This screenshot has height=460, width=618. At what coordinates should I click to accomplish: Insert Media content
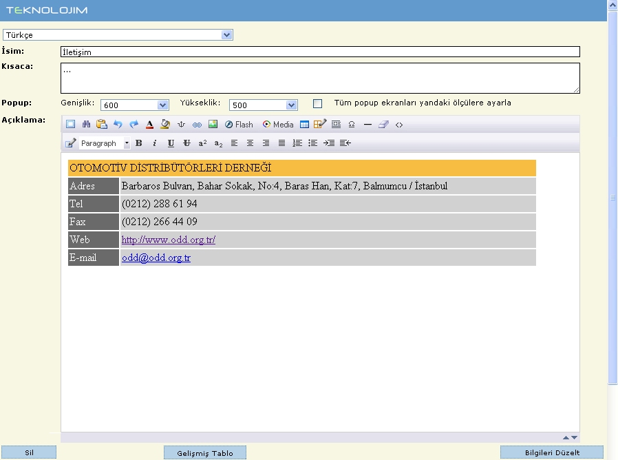coord(278,124)
